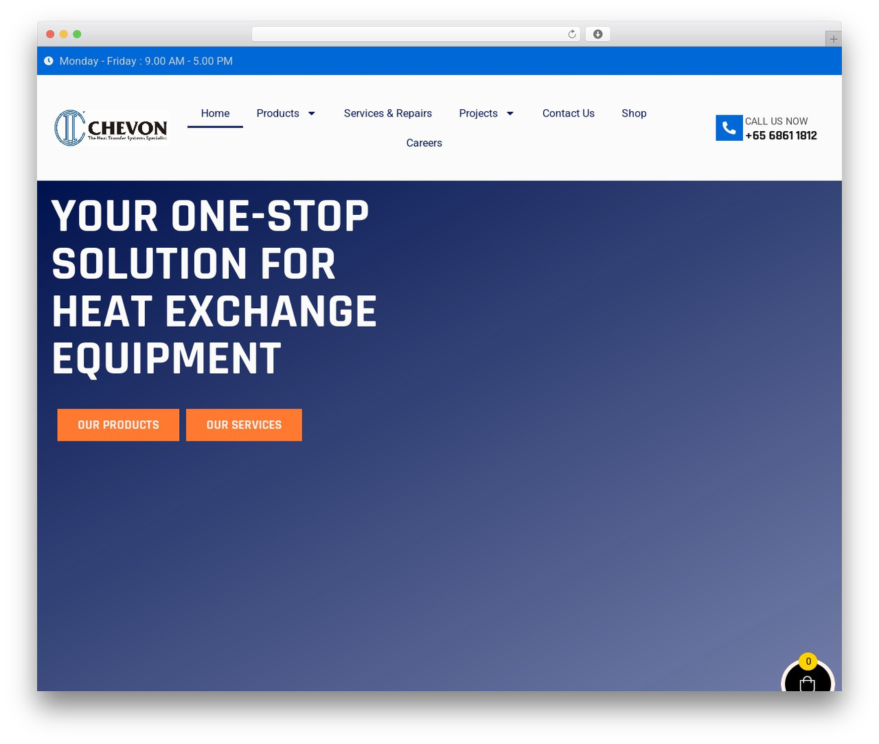The height and width of the screenshot is (744, 879).
Task: Expand the Products dropdown arrow
Action: 311,113
